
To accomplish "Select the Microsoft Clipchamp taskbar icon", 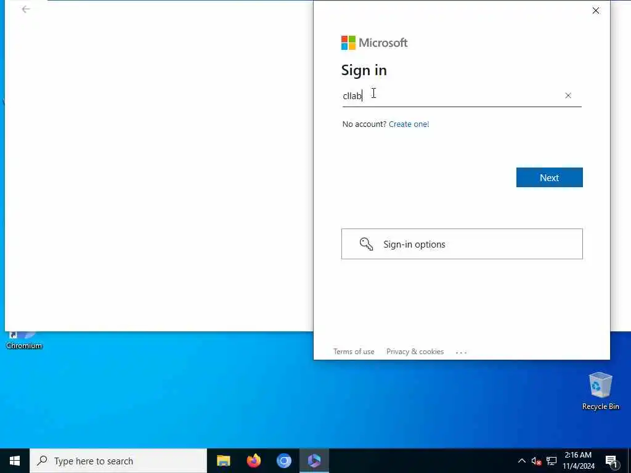I will click(x=314, y=461).
